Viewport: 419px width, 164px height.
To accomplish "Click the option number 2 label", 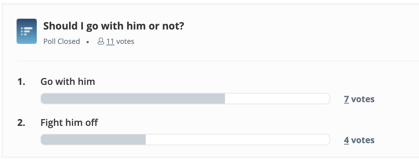I will (x=21, y=123).
